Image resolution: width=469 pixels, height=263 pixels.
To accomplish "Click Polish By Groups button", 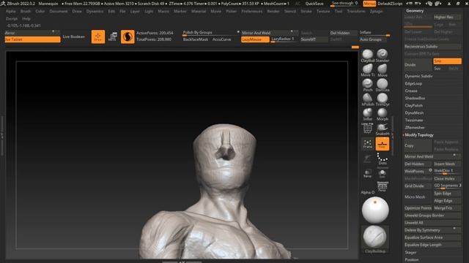I will coord(210,33).
